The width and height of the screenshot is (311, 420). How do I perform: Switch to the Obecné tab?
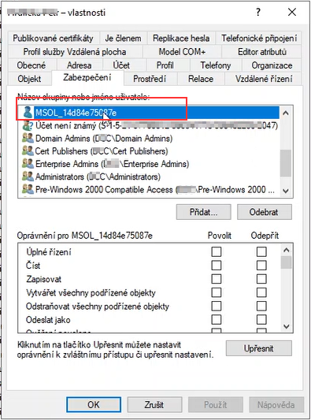pyautogui.click(x=31, y=65)
